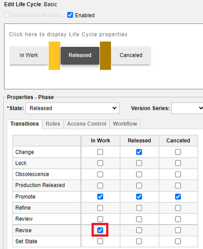Select the In Work phase box
The image size is (203, 249).
pyautogui.click(x=29, y=55)
